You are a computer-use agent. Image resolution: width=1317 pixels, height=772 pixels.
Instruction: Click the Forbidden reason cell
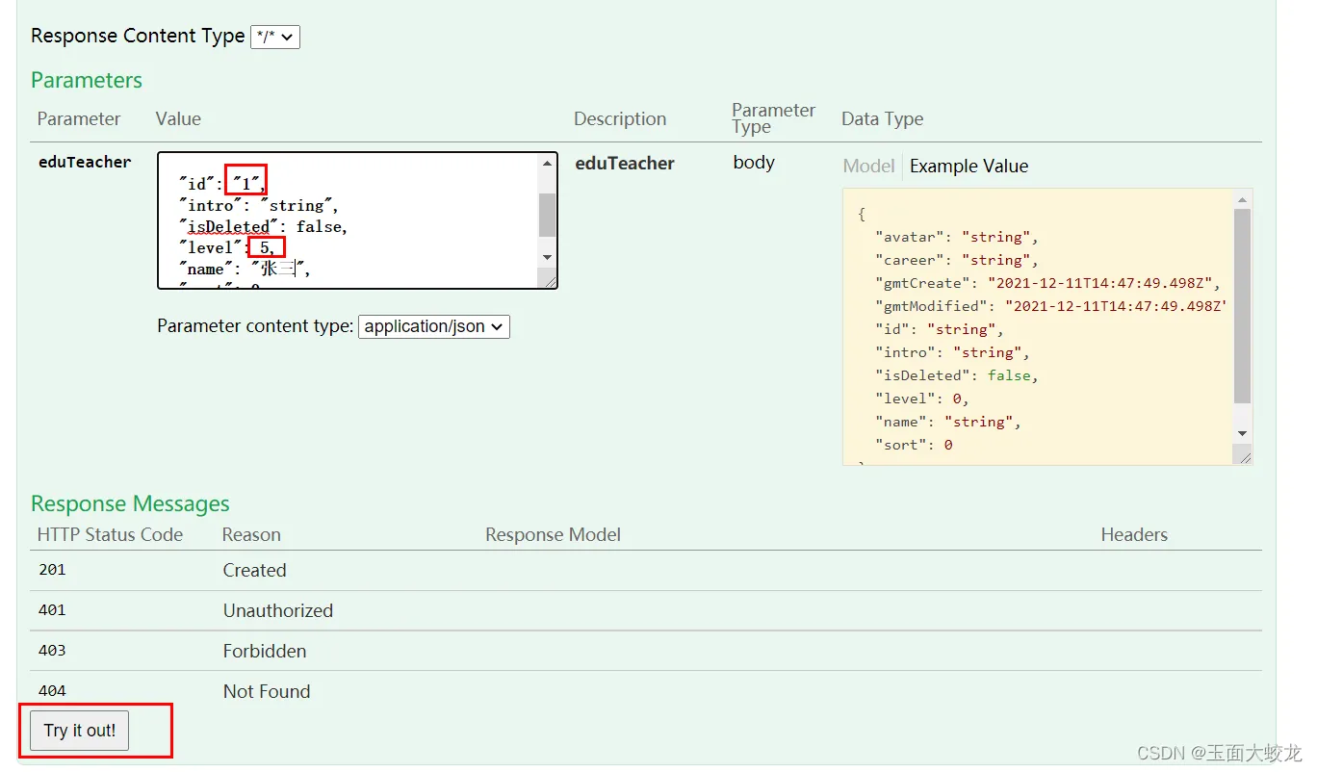265,652
